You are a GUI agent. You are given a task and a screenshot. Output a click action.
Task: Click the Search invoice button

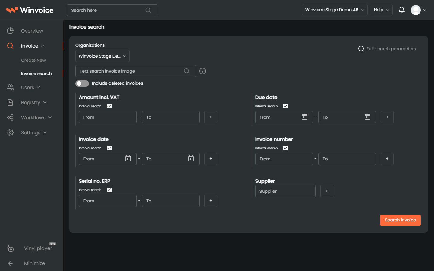pyautogui.click(x=400, y=220)
